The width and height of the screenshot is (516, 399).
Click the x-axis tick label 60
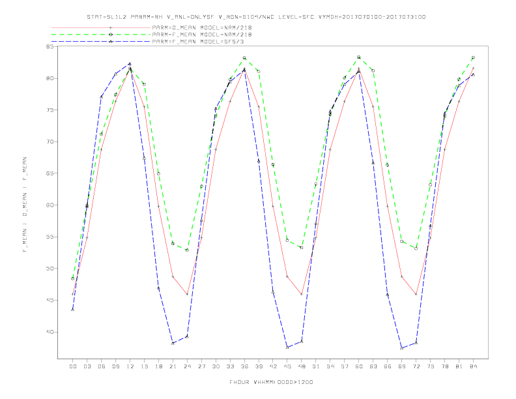tap(359, 366)
